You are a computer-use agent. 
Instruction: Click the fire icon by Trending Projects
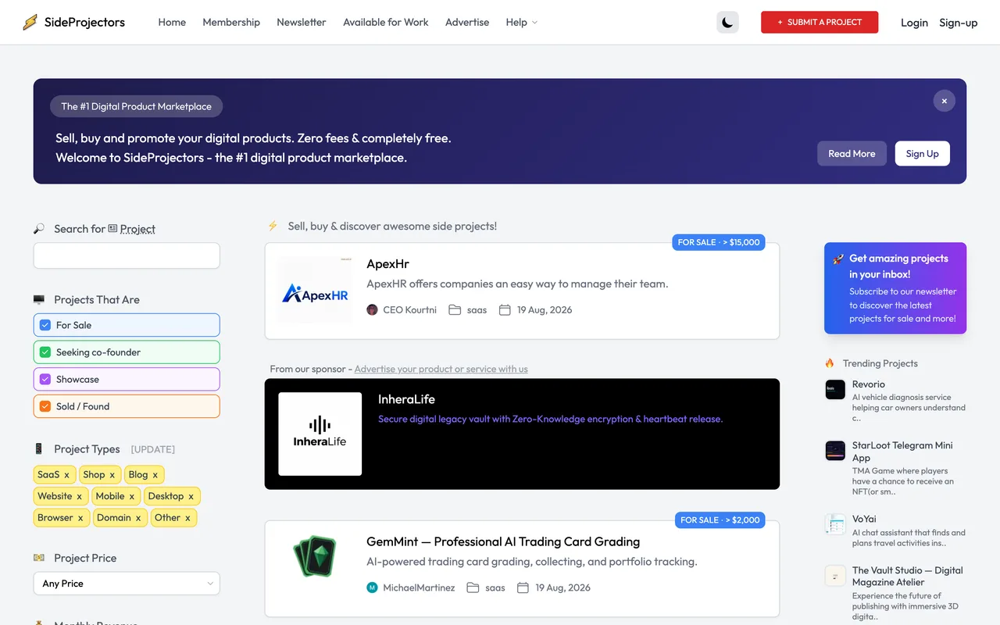point(830,363)
